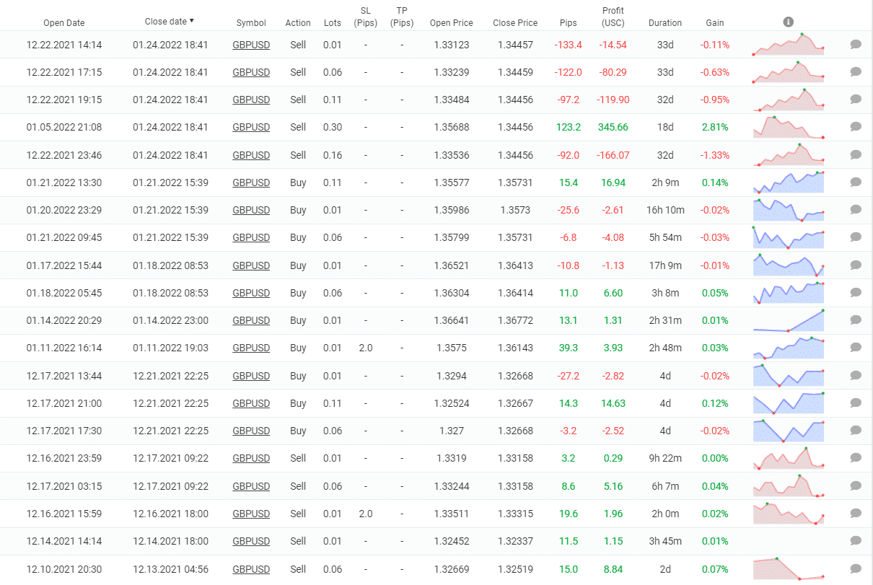The height and width of the screenshot is (585, 873).
Task: View mini chart for the 345.66 profit trade
Action: click(x=789, y=127)
